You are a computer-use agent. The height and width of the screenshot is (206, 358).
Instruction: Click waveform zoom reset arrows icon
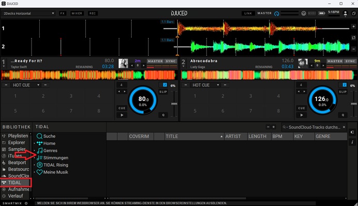click(x=353, y=38)
